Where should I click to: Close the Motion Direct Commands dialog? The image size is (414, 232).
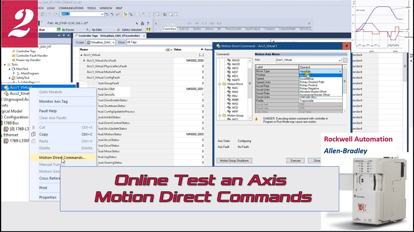pos(346,46)
